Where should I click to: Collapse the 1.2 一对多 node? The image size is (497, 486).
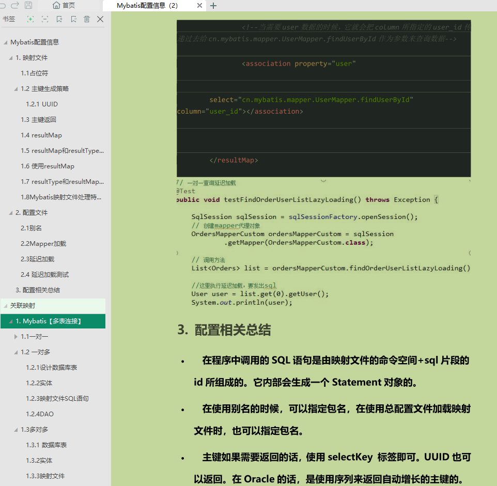[x=16, y=352]
